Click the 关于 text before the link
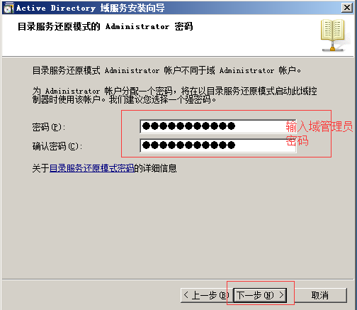Viewport: 357px width, 310px height. pos(40,168)
